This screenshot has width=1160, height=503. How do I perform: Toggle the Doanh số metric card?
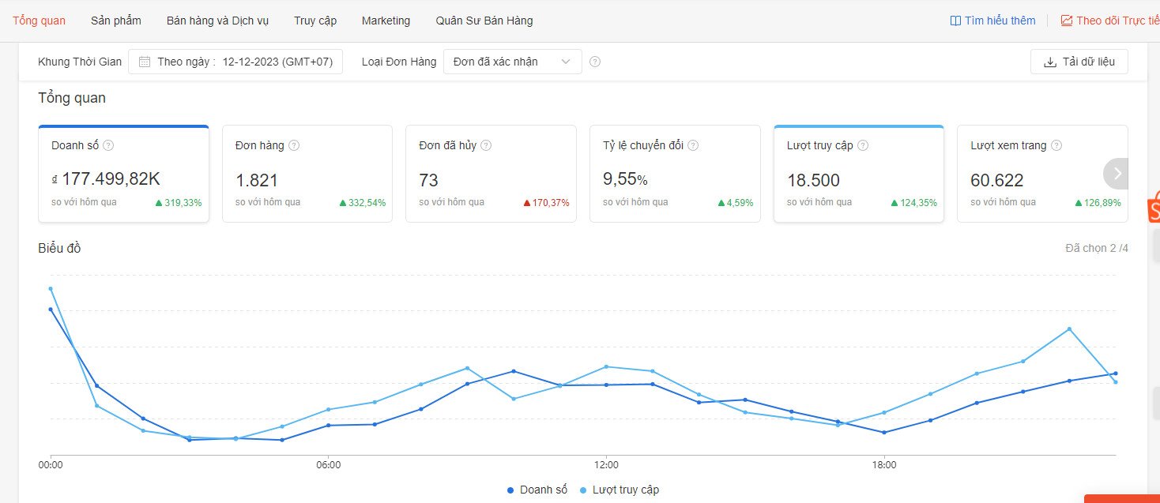tap(123, 174)
